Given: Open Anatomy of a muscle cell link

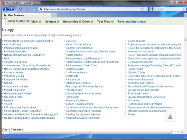Looking at the screenshot, I should coord(141,52).
